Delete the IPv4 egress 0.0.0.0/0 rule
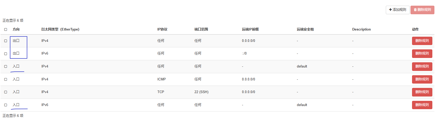 422,41
